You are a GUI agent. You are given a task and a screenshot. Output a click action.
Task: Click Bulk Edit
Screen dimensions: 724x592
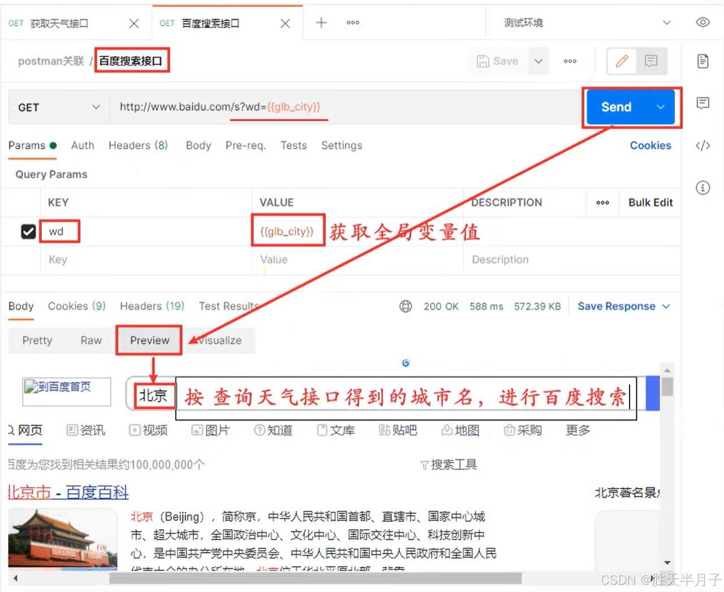pyautogui.click(x=650, y=202)
